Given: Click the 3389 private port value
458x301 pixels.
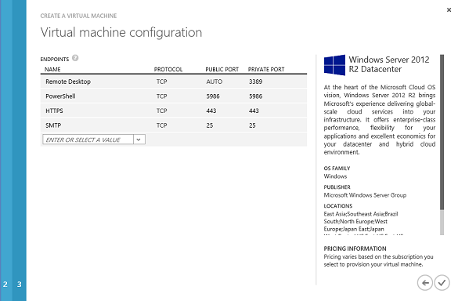Looking at the screenshot, I should point(255,82).
